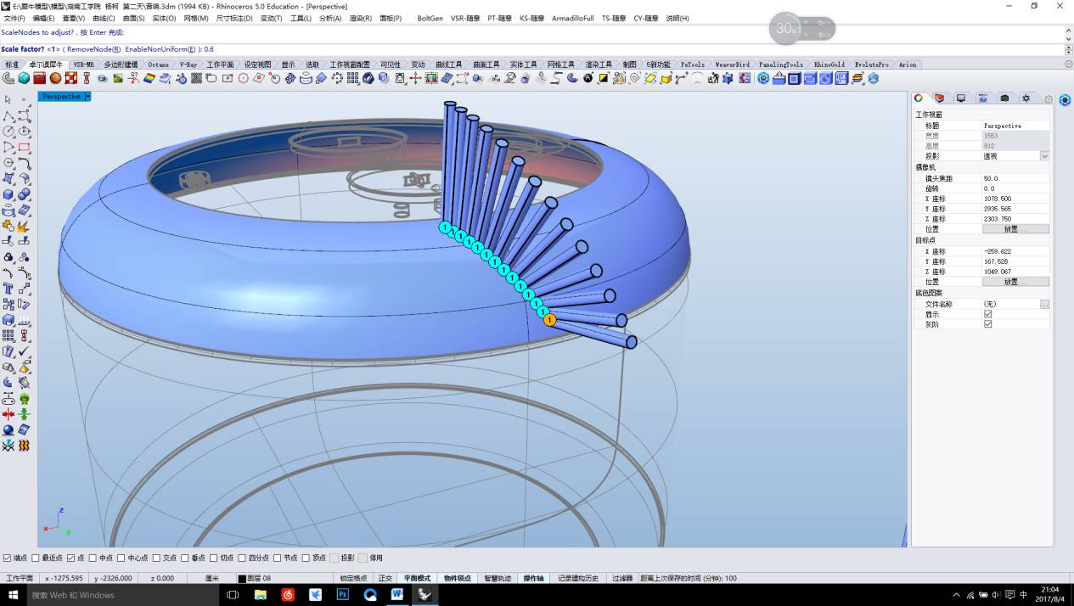Open the Perspective viewport title dropdown arrow
This screenshot has height=606, width=1074.
(87, 97)
